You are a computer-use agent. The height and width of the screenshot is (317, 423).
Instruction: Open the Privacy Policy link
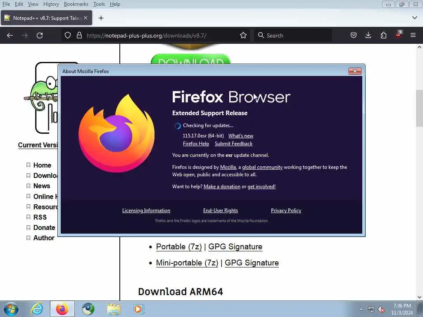click(x=286, y=211)
